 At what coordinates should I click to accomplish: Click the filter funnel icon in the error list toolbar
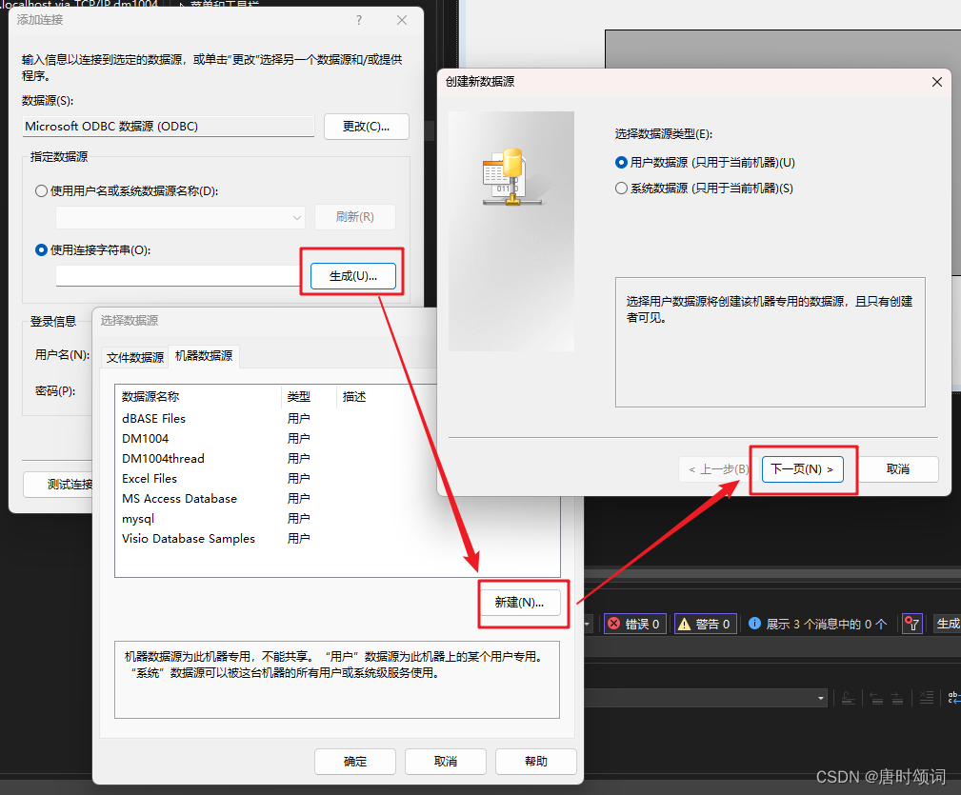[913, 623]
